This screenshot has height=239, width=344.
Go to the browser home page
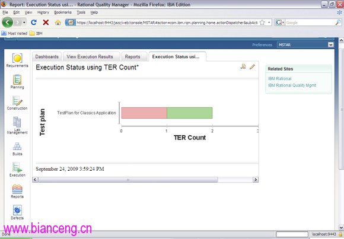pyautogui.click(x=58, y=23)
